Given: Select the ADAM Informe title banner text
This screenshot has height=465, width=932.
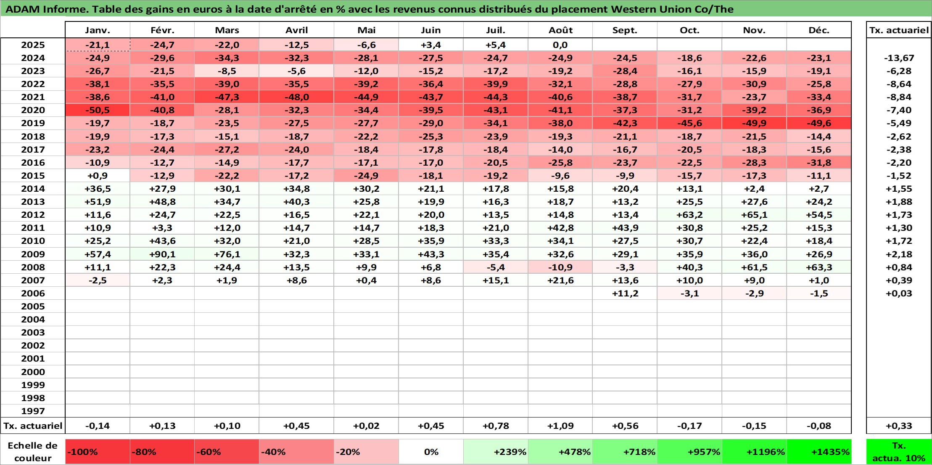Looking at the screenshot, I should click(x=370, y=9).
